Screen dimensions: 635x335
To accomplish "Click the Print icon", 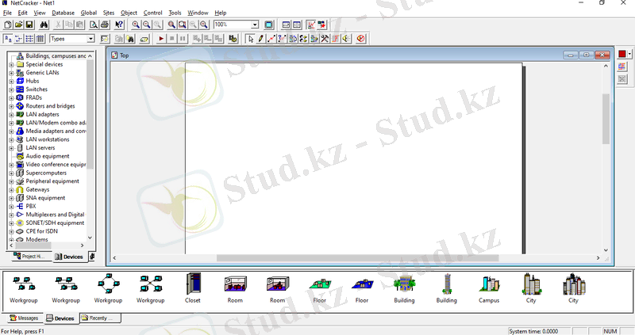I will [x=105, y=25].
